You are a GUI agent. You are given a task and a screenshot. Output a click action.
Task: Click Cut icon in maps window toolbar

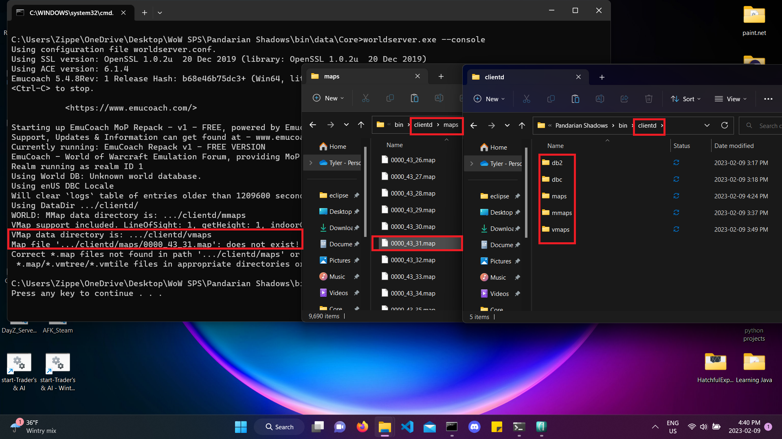point(366,98)
